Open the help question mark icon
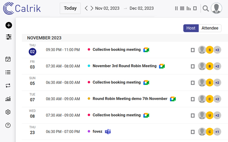228x142 pixels. click(8, 125)
